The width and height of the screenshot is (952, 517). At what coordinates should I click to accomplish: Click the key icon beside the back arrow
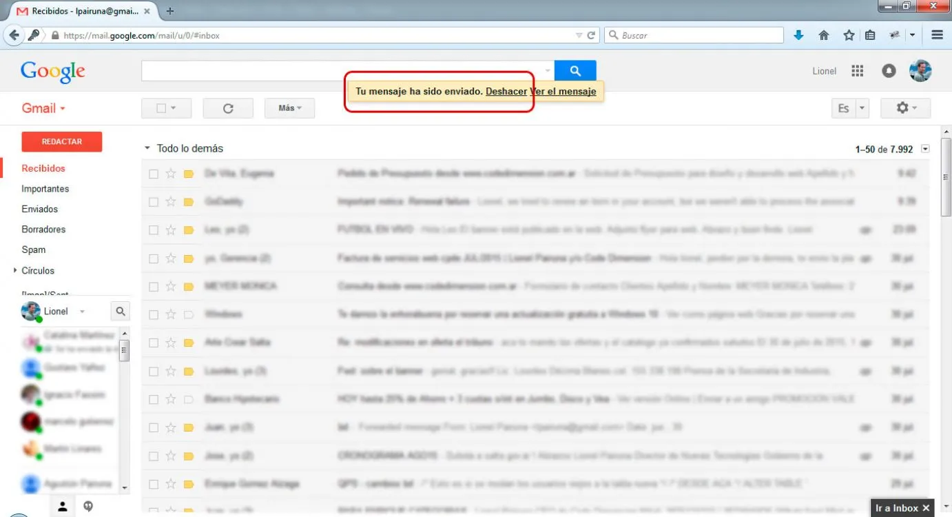pos(33,35)
